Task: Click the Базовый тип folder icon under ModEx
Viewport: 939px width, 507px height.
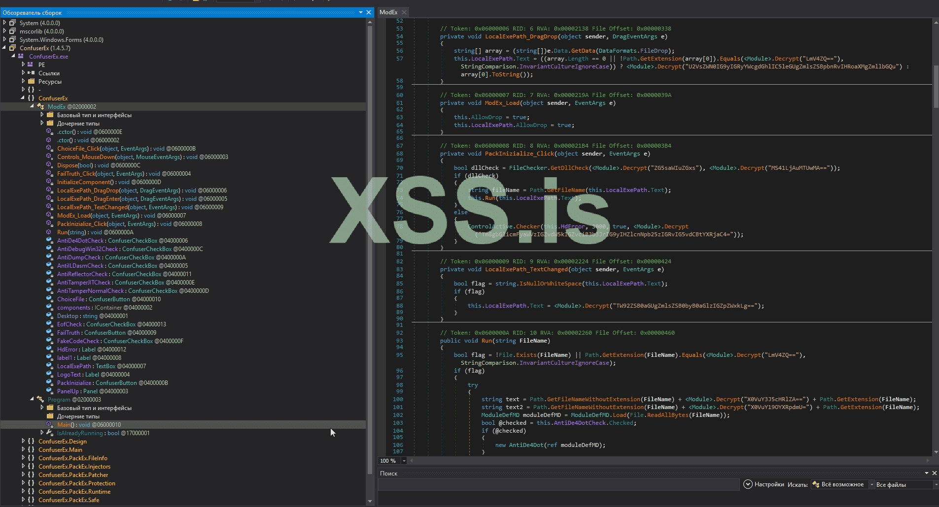Action: [50, 115]
